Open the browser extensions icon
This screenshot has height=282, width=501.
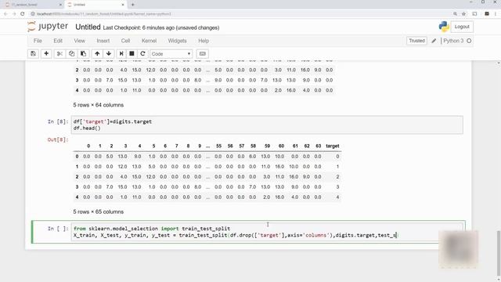487,14
